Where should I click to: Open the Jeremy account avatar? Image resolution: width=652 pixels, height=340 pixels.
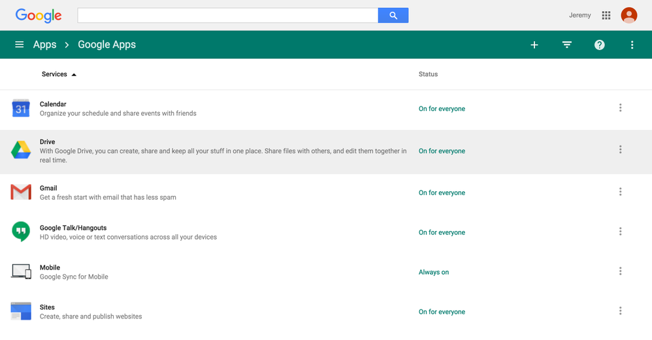628,16
